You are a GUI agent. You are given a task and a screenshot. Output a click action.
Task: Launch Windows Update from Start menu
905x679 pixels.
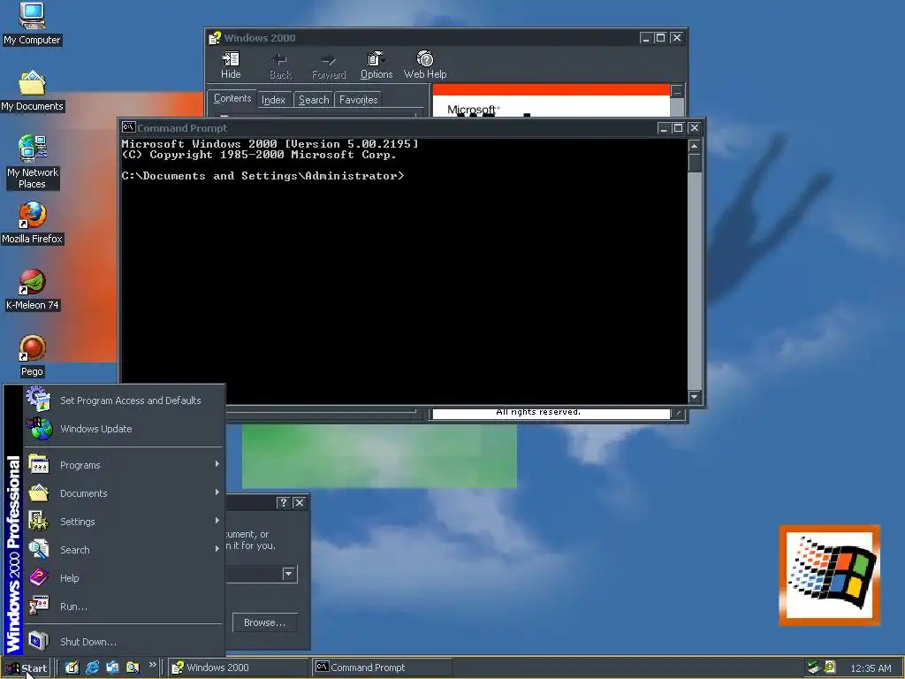[124, 429]
